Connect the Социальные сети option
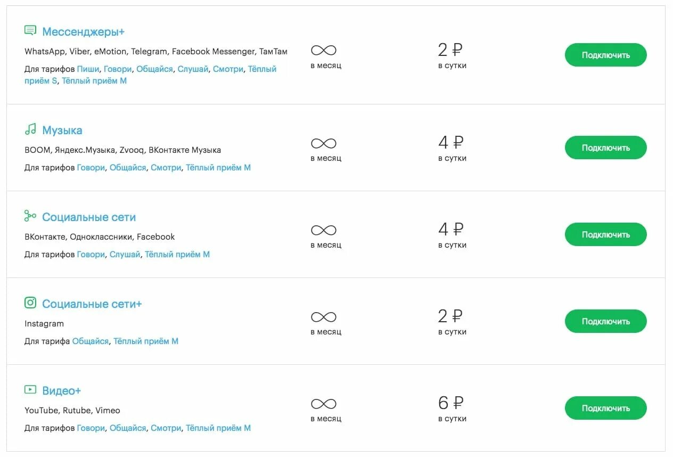Image resolution: width=673 pixels, height=457 pixels. [x=605, y=235]
